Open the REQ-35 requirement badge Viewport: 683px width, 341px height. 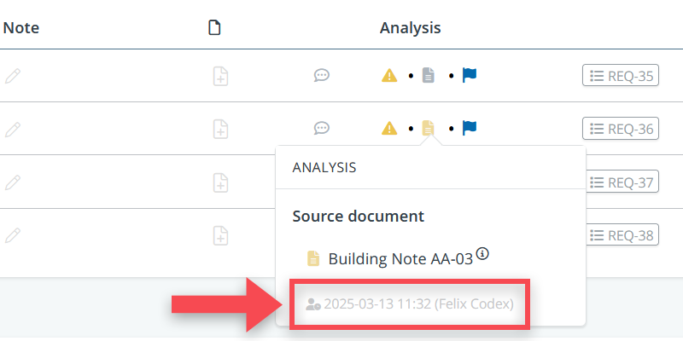(x=621, y=76)
